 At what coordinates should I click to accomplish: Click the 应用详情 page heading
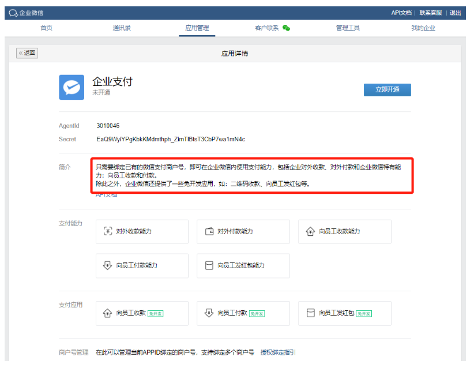tap(235, 54)
